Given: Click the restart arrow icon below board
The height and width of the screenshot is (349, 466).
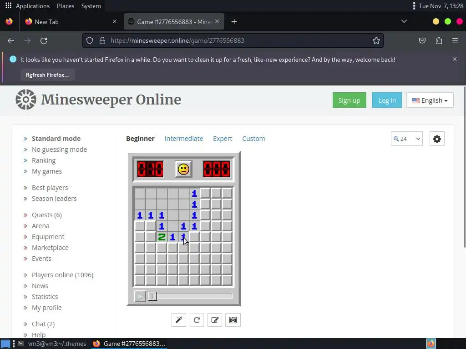Looking at the screenshot, I should click(x=197, y=320).
